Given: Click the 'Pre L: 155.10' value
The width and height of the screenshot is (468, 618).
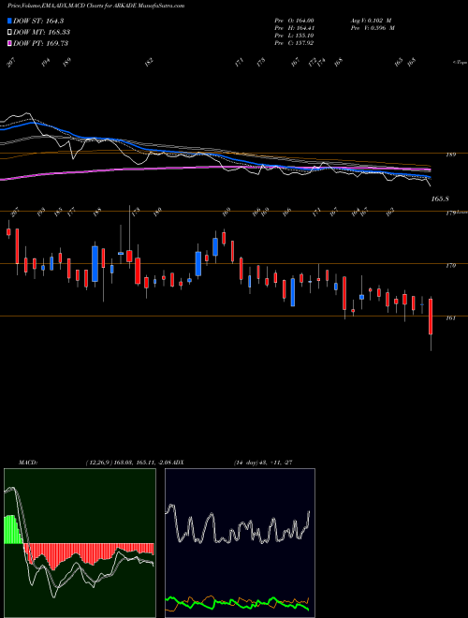Looking at the screenshot, I should click(294, 36).
